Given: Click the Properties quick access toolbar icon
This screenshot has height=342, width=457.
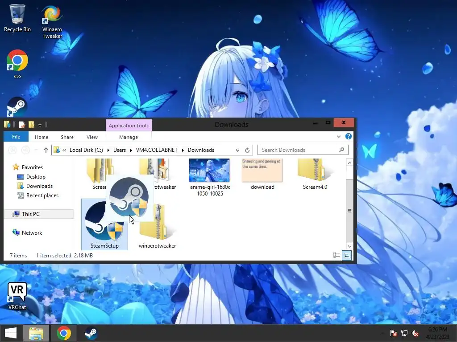Looking at the screenshot, I should pos(22,125).
